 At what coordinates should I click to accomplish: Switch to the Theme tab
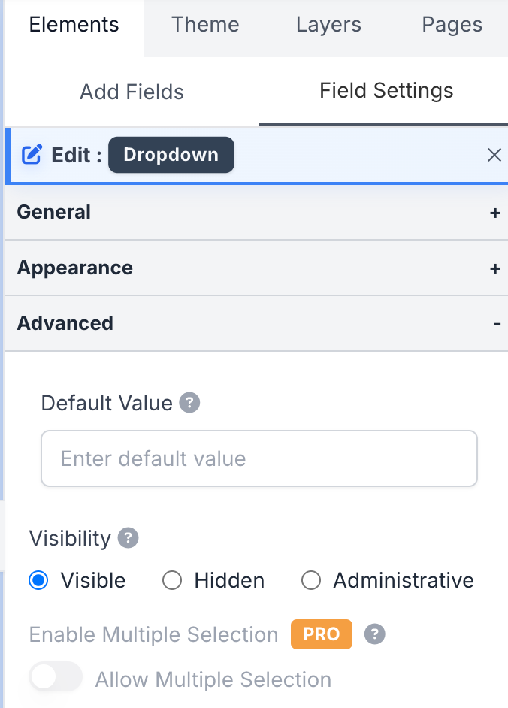pyautogui.click(x=205, y=25)
